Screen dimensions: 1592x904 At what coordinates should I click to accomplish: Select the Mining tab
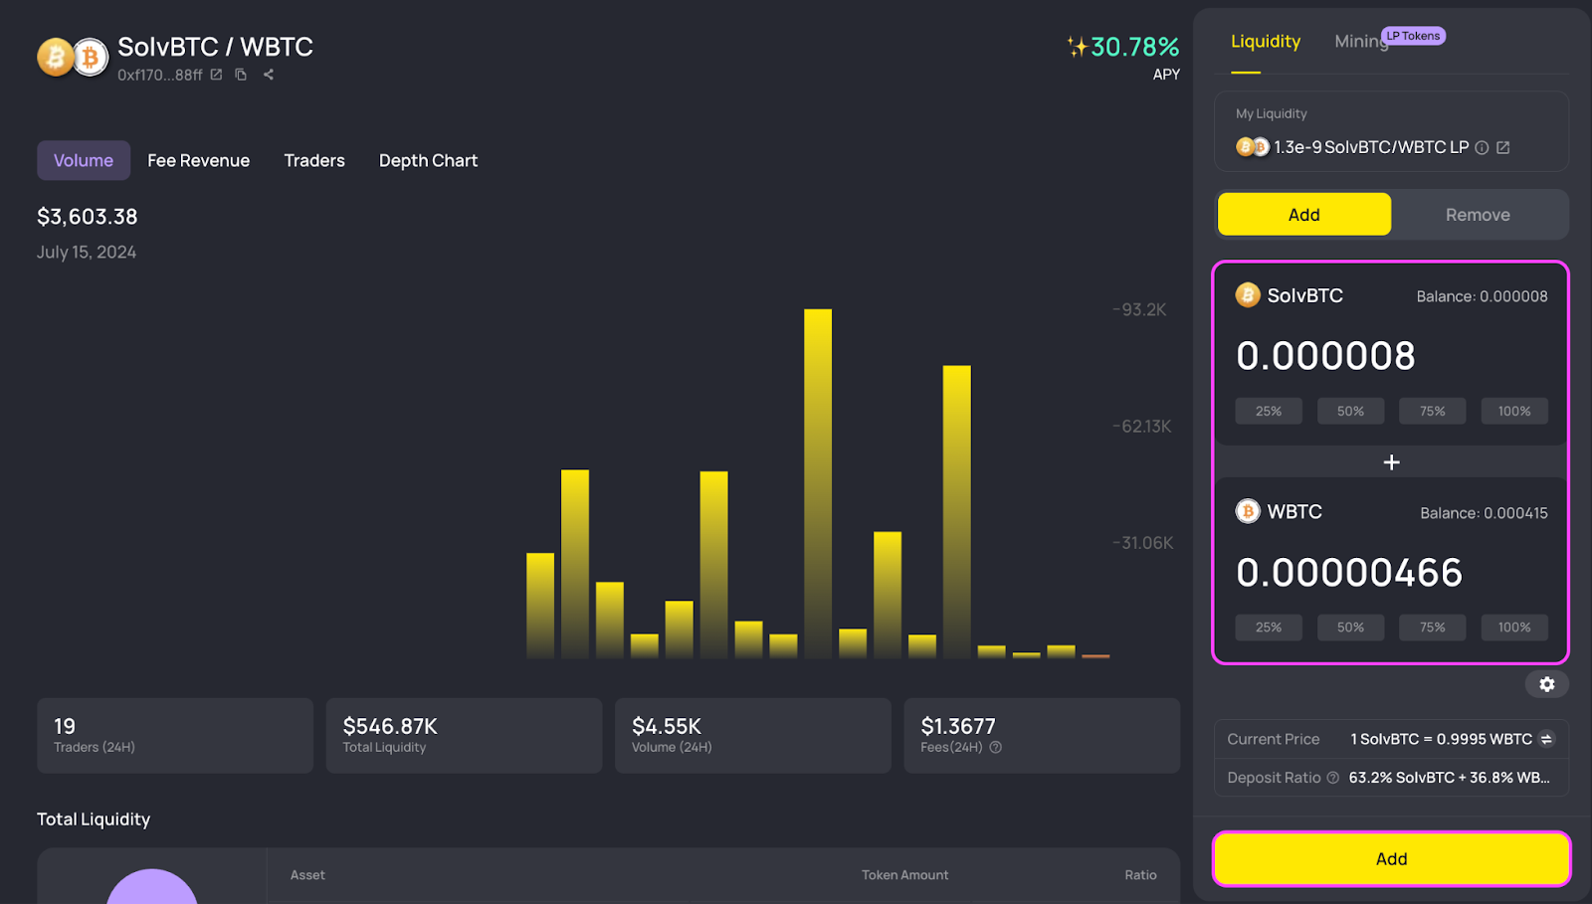click(x=1361, y=42)
